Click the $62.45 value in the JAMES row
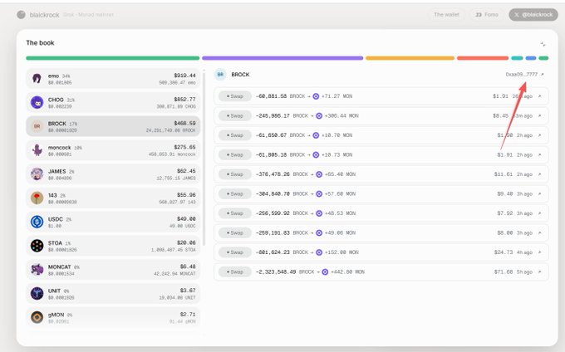The image size is (565, 352). point(186,171)
